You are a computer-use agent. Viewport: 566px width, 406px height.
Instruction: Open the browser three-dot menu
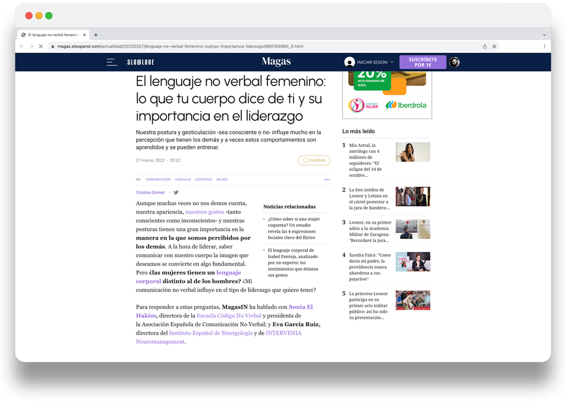coord(544,46)
